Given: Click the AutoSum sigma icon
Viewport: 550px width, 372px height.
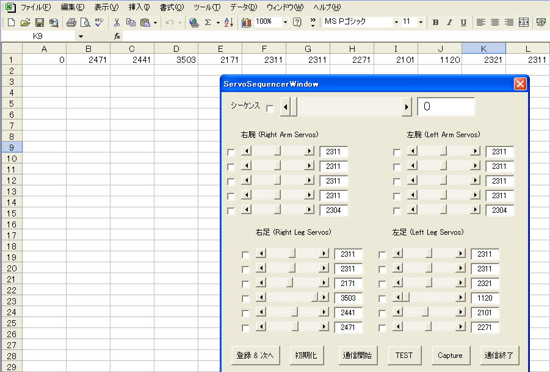Looking at the screenshot, I should click(x=208, y=23).
